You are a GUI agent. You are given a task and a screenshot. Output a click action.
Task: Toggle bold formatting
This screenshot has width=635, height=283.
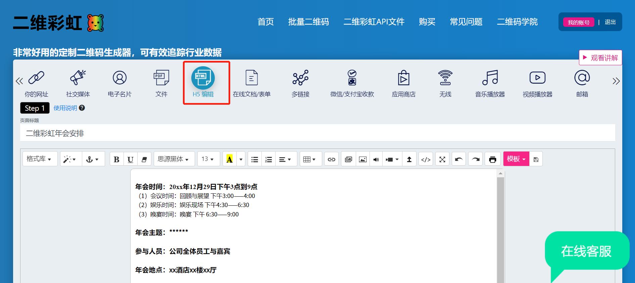116,159
